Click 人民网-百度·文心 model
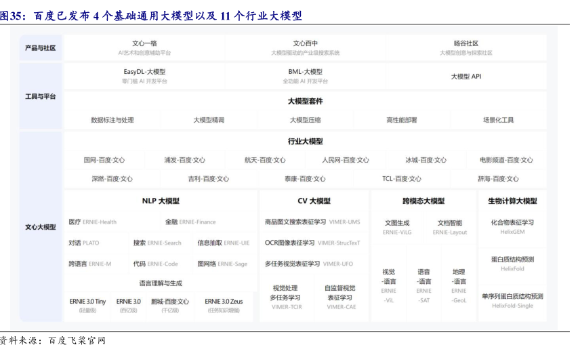580x347 pixels. [x=346, y=160]
